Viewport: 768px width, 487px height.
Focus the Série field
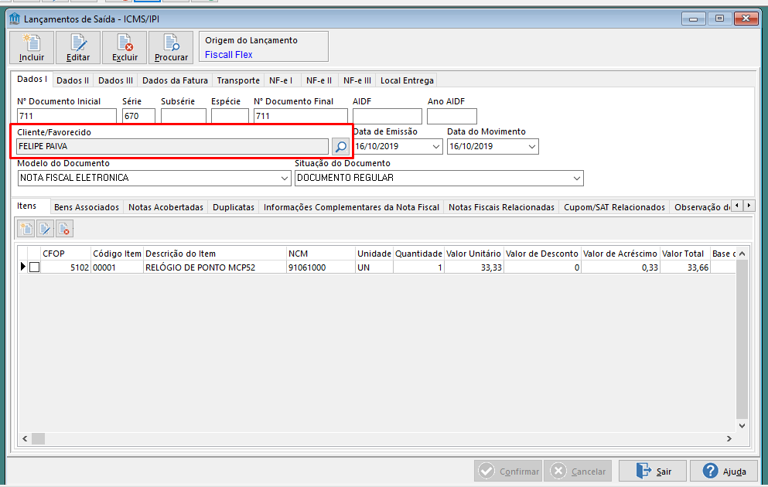[x=138, y=116]
